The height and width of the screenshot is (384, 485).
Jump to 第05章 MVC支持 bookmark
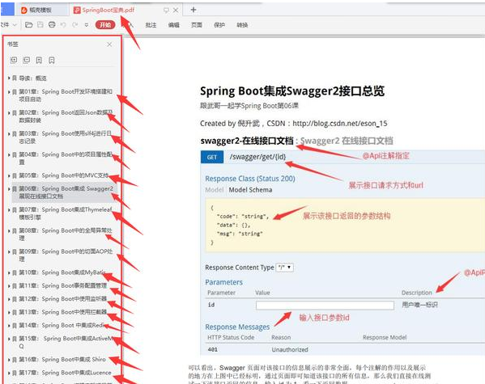point(64,175)
